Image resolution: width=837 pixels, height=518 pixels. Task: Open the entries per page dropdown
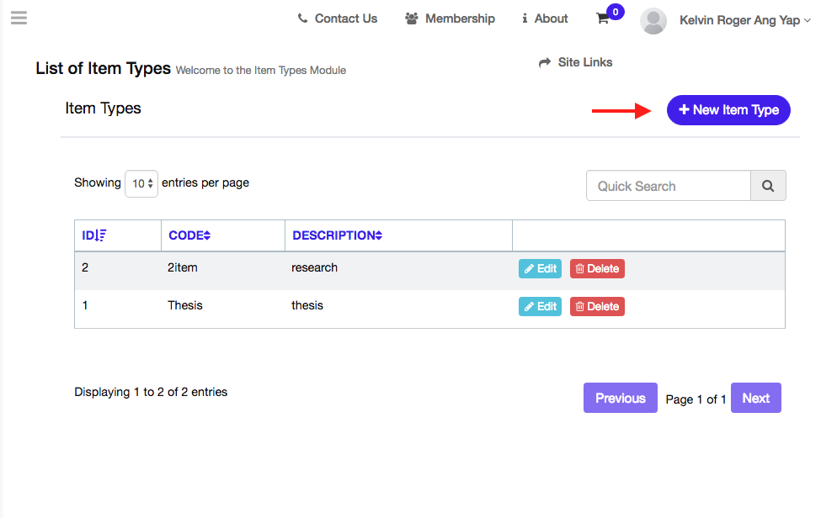(x=141, y=183)
